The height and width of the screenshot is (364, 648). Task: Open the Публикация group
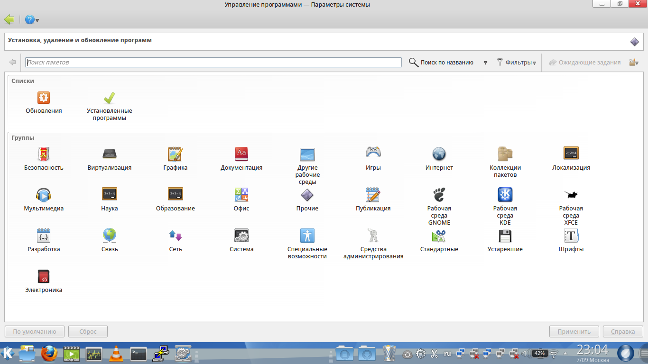tap(373, 200)
